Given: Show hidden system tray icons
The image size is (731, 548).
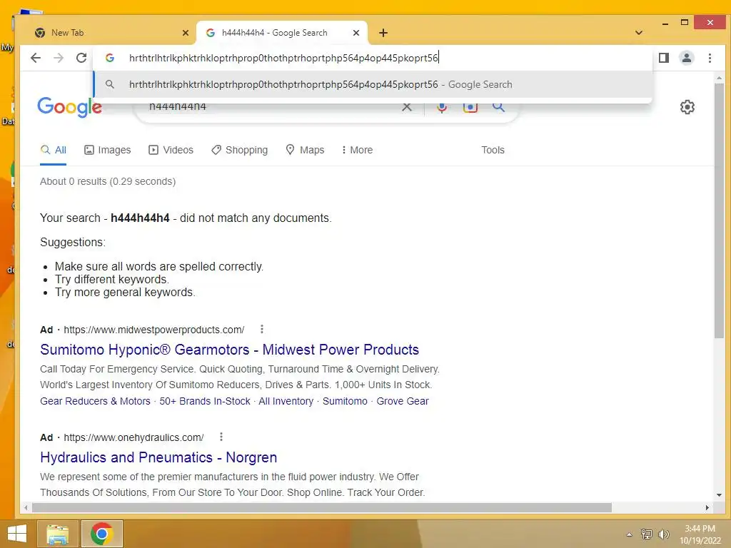Looking at the screenshot, I should (x=630, y=534).
